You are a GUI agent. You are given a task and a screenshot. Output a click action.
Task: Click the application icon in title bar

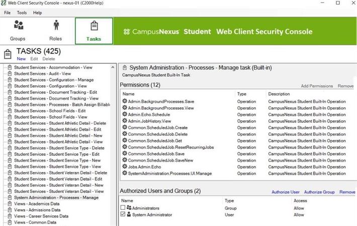coord(4,3)
